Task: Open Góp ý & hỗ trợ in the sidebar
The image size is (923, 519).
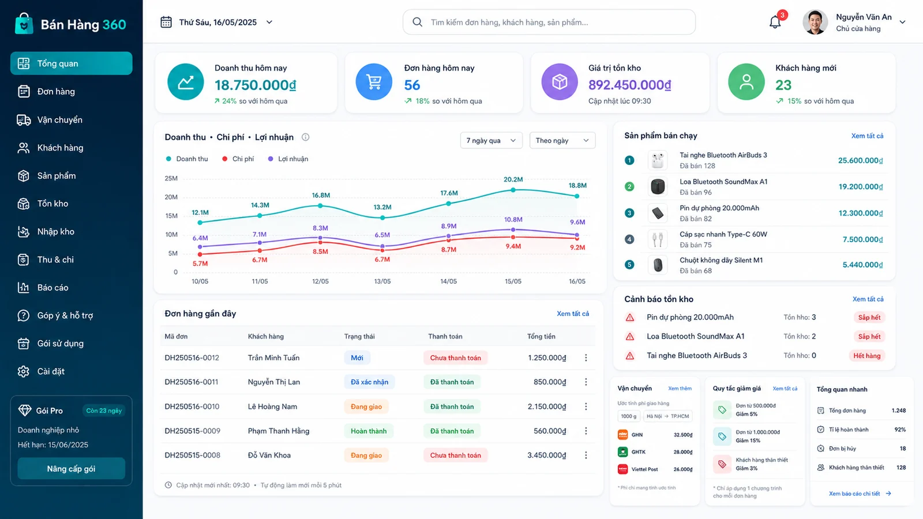Action: [72, 315]
